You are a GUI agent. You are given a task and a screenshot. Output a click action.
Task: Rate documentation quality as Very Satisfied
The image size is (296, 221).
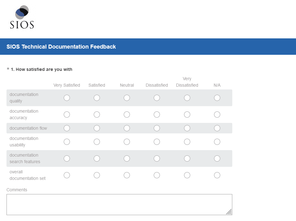67,98
